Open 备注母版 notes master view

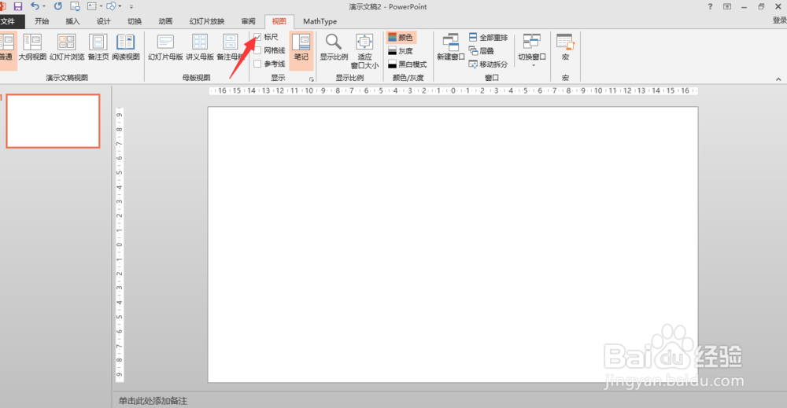(231, 48)
